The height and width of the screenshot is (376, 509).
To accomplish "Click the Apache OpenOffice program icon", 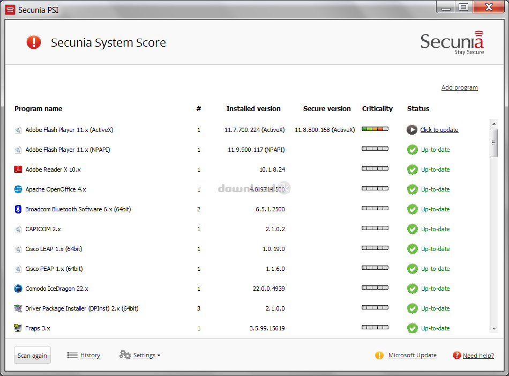I will [x=18, y=189].
